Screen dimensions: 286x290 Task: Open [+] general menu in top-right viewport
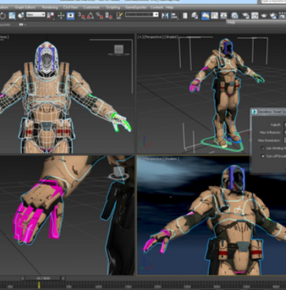140,37
